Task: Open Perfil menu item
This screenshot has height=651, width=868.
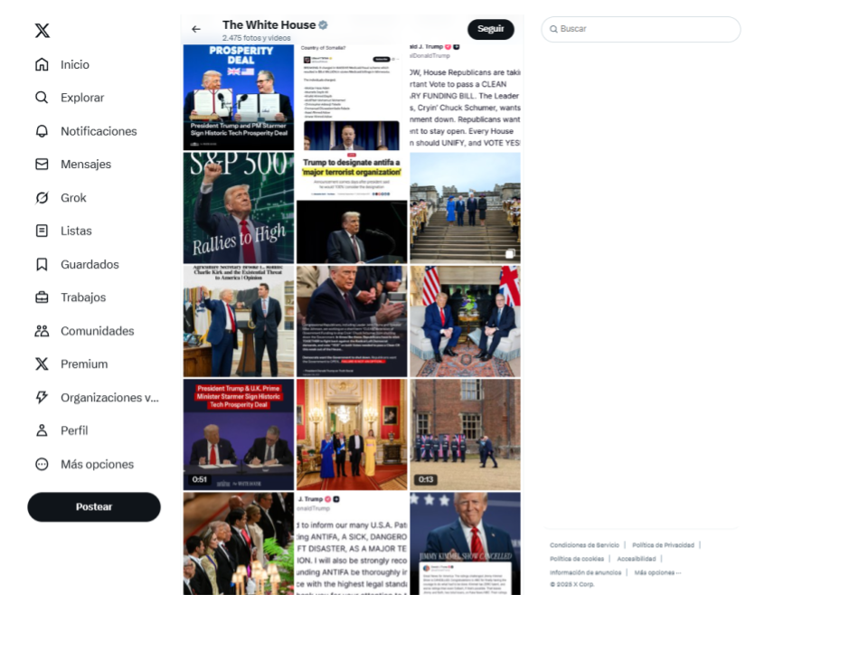Action: [x=61, y=430]
